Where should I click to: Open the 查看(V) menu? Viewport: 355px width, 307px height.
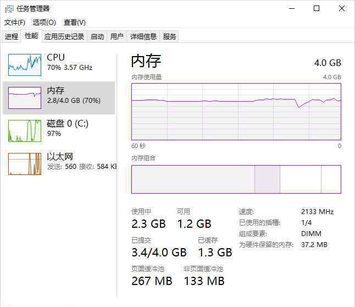(x=75, y=23)
